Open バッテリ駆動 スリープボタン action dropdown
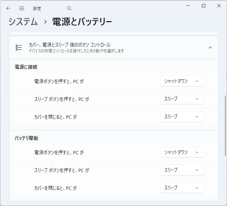Viewport: 227px width, 206px height. [x=182, y=170]
